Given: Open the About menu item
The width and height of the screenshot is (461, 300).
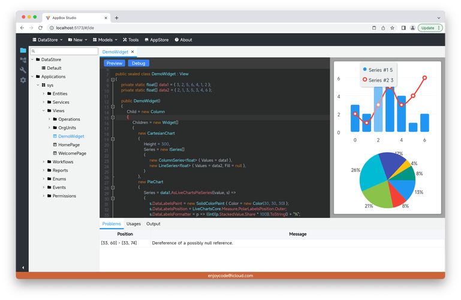Looking at the screenshot, I should [183, 40].
